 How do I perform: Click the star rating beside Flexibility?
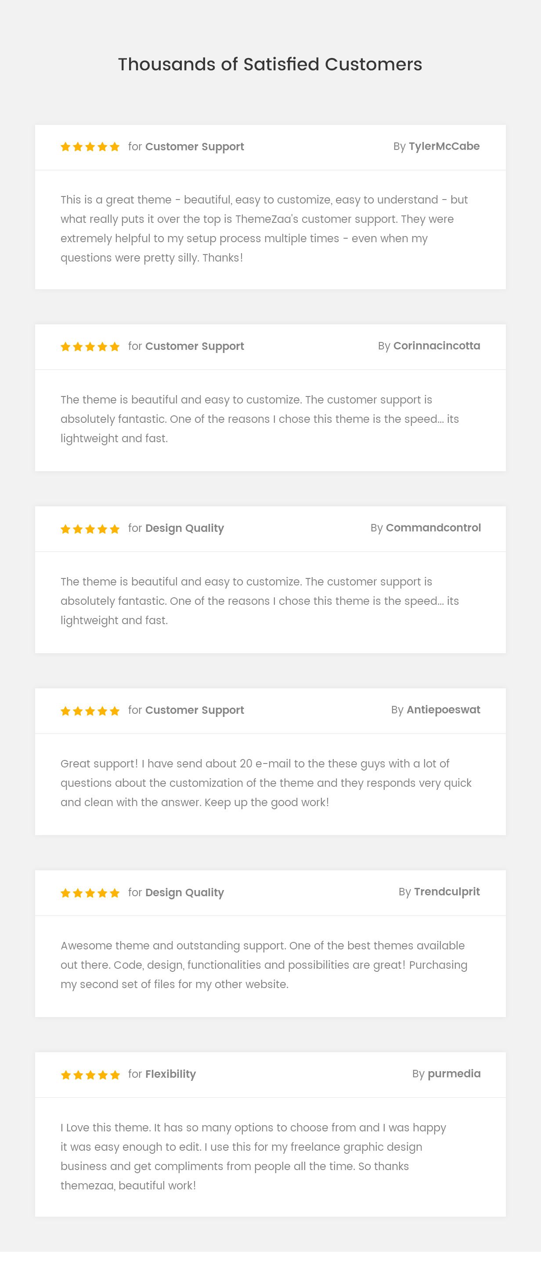click(90, 1075)
